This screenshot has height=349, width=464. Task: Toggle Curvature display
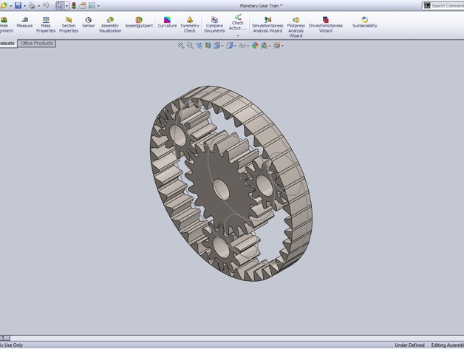coord(167,22)
